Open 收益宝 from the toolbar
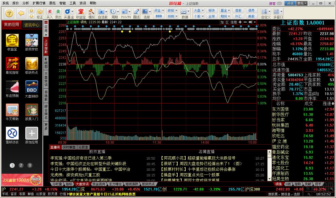 pos(81,13)
